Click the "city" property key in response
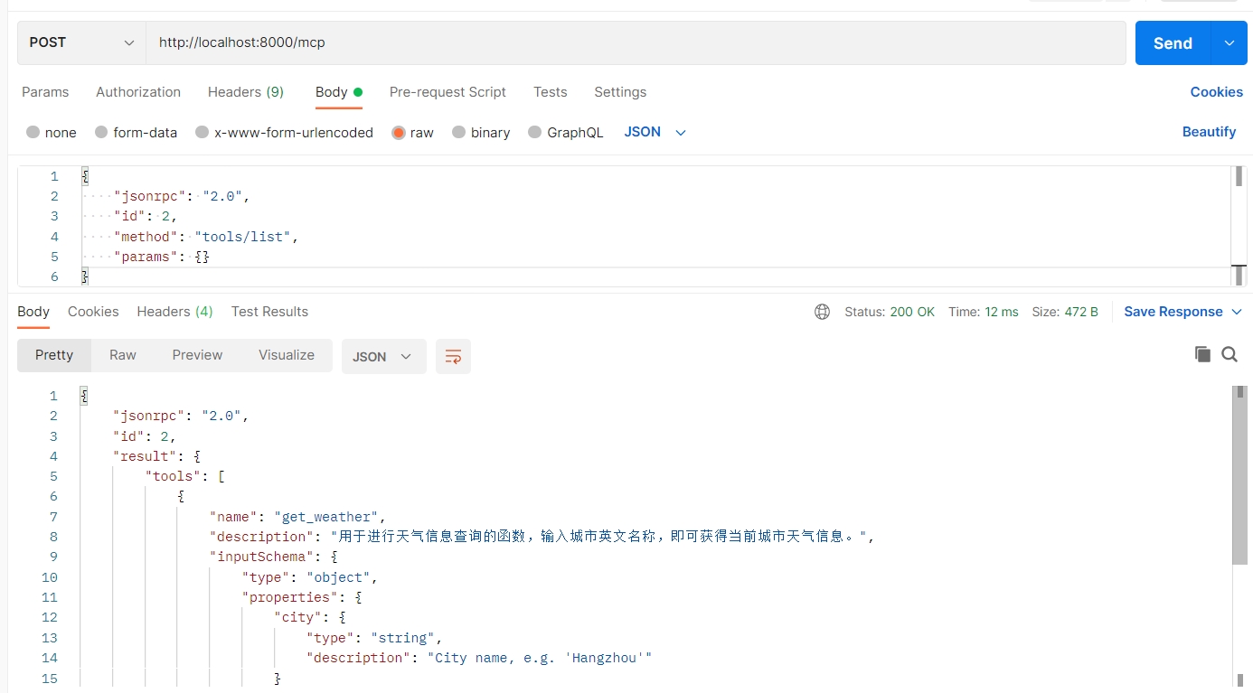The image size is (1253, 693). point(298,617)
